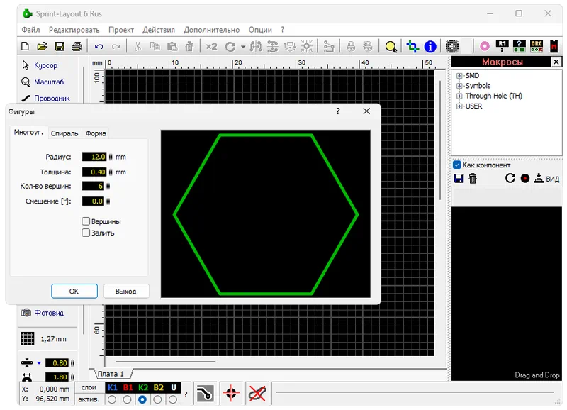Click the mirror horizontal icon
Image resolution: width=567 pixels, height=410 pixels.
(x=256, y=46)
